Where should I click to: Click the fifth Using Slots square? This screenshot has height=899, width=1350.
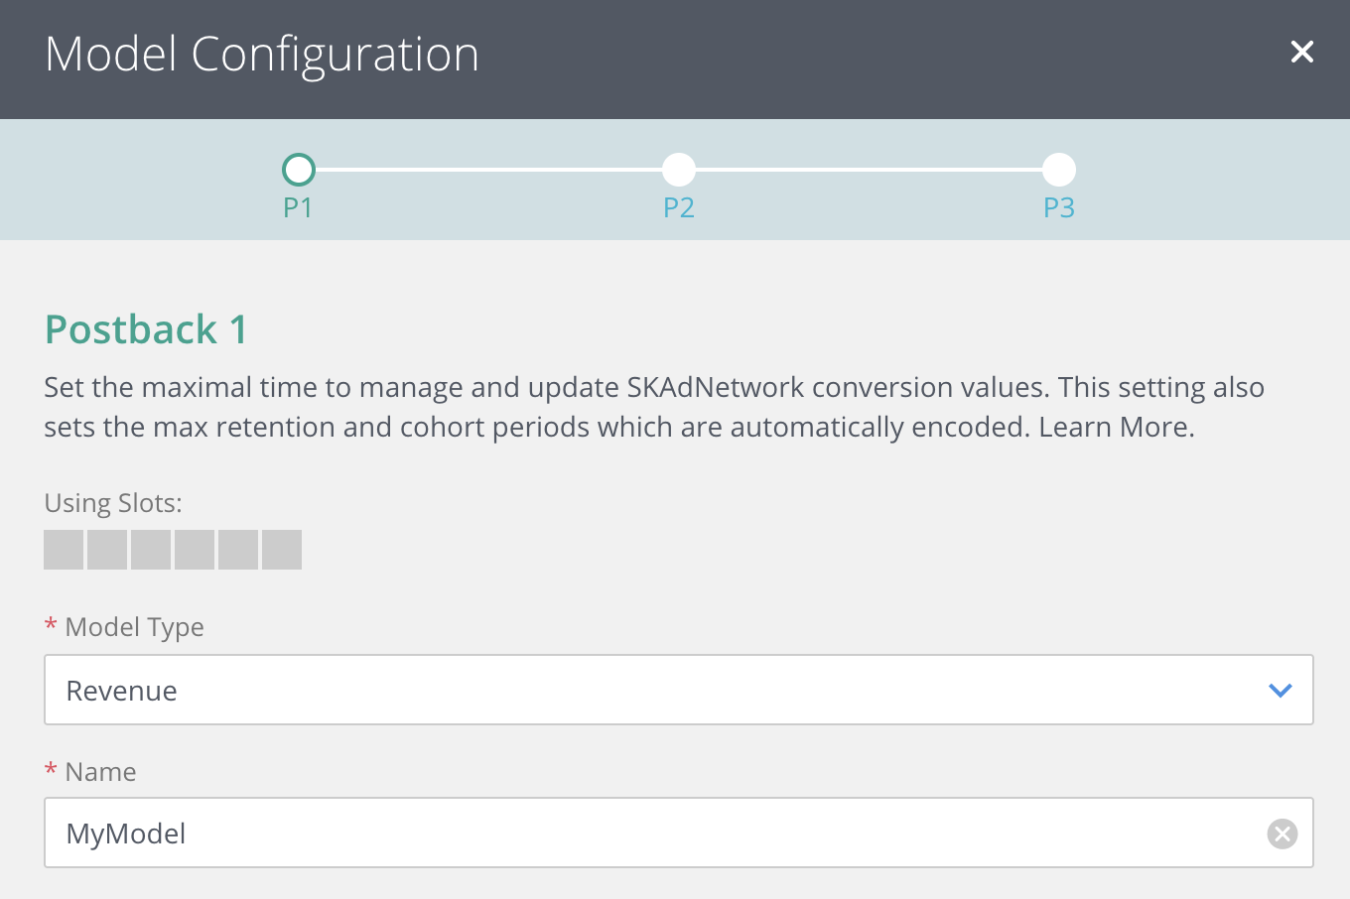click(238, 549)
